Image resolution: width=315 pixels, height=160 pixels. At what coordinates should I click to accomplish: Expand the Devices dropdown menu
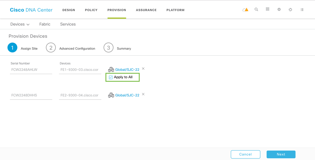click(20, 24)
